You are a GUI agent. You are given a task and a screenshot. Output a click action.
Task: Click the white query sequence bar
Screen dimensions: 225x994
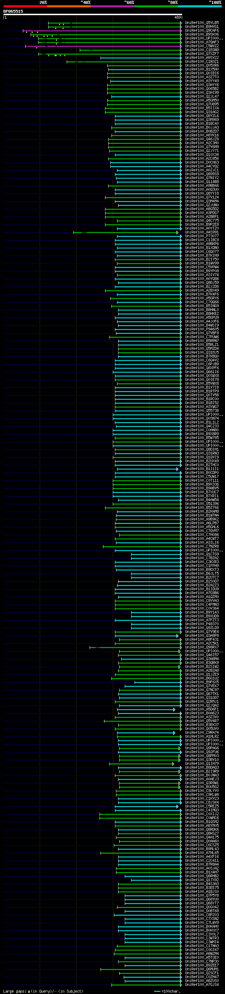(93, 14)
